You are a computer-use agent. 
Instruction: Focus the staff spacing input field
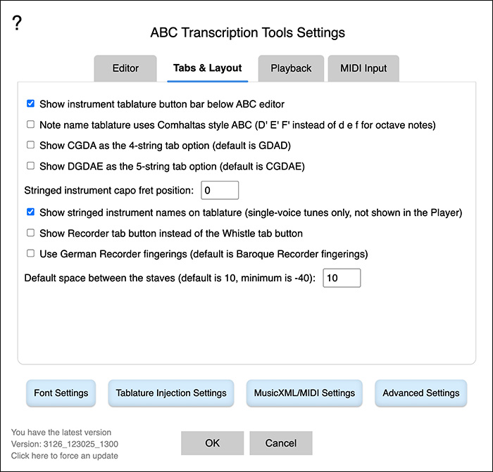(342, 278)
